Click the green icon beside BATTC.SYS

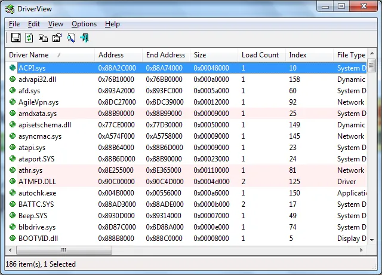click(x=13, y=204)
